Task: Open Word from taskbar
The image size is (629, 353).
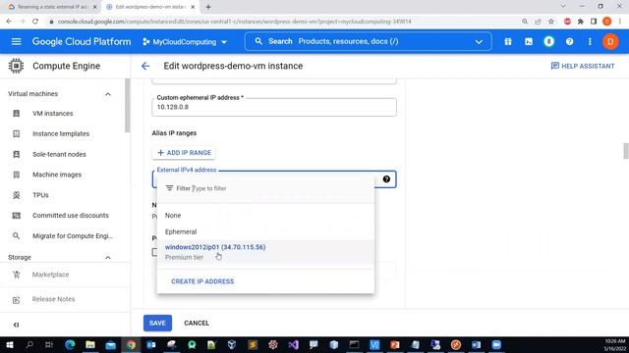Action: (x=476, y=344)
